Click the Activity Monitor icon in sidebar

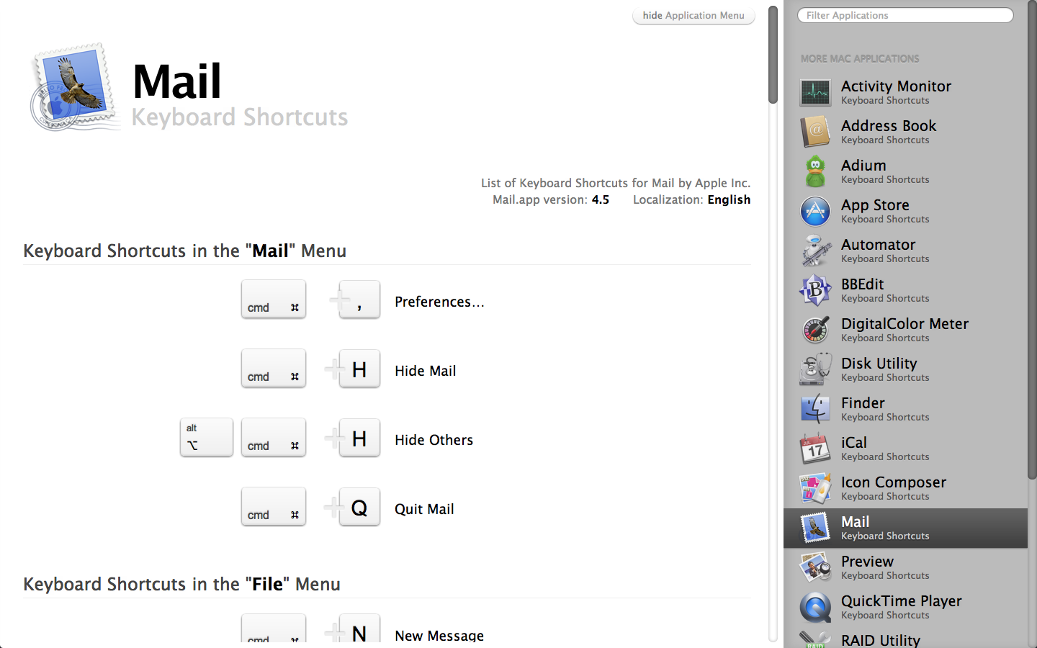pos(815,93)
